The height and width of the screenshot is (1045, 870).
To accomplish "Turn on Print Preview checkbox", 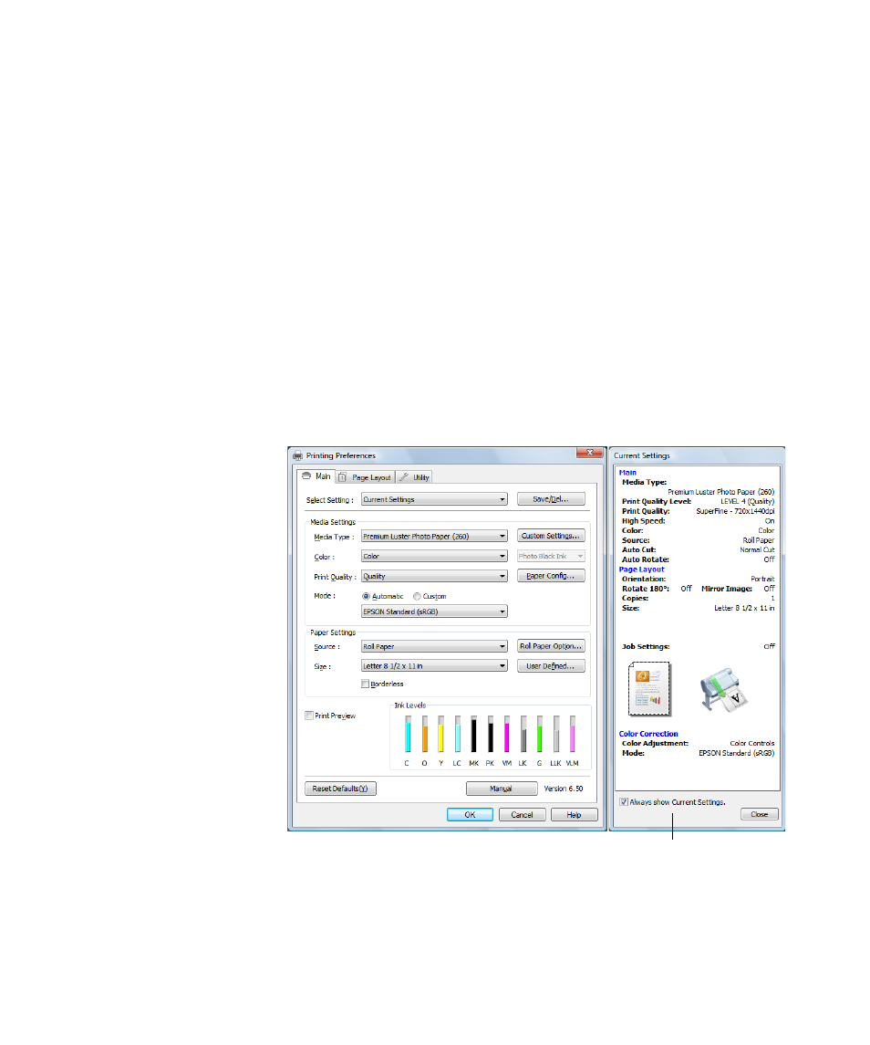I will (309, 716).
